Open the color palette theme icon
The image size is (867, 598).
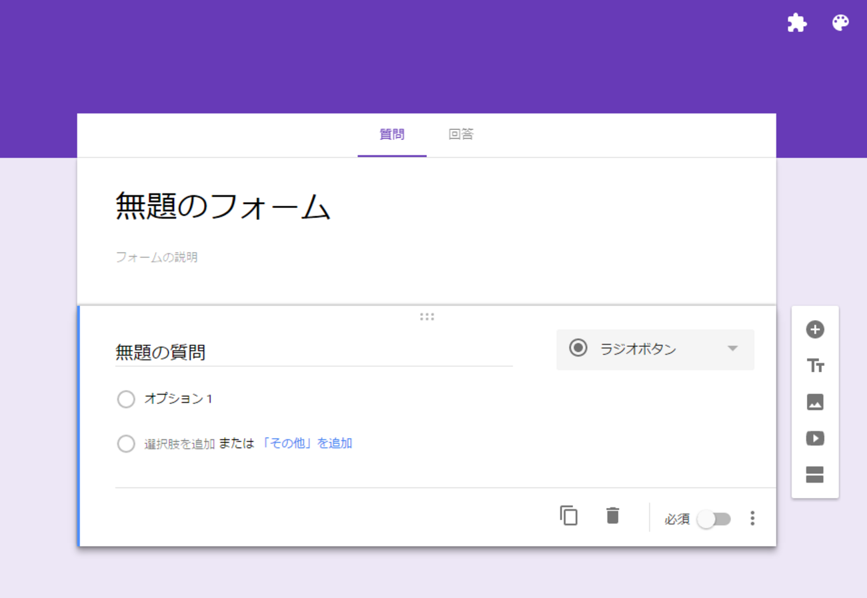841,23
